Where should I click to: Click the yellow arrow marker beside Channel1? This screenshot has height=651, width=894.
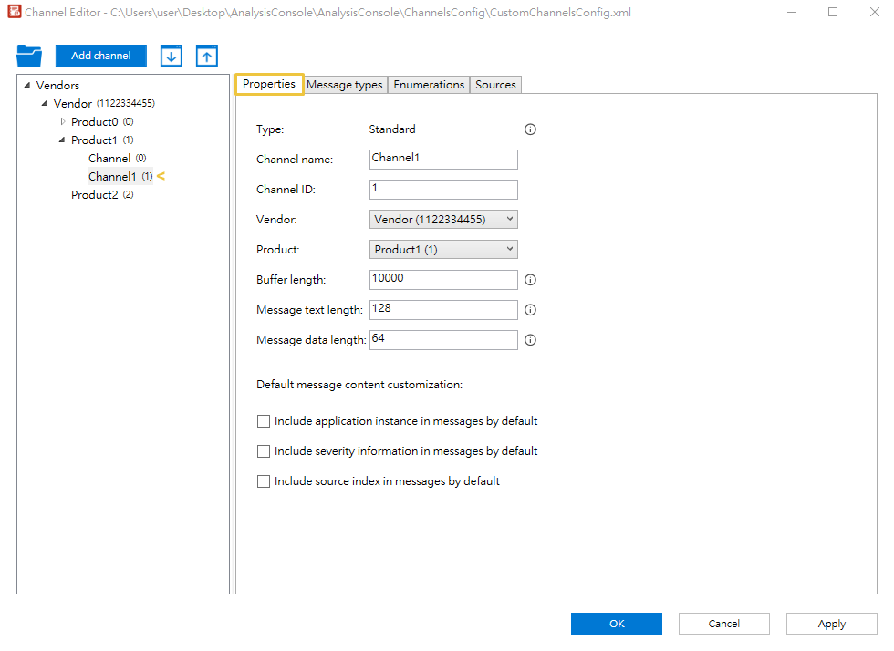point(161,176)
